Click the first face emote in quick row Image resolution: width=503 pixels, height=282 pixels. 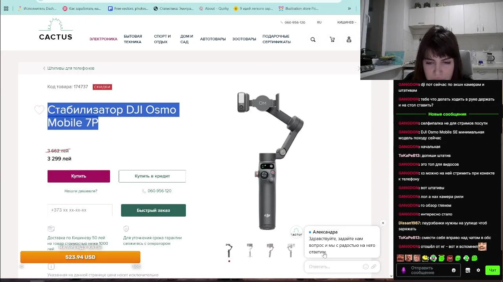coord(400,258)
